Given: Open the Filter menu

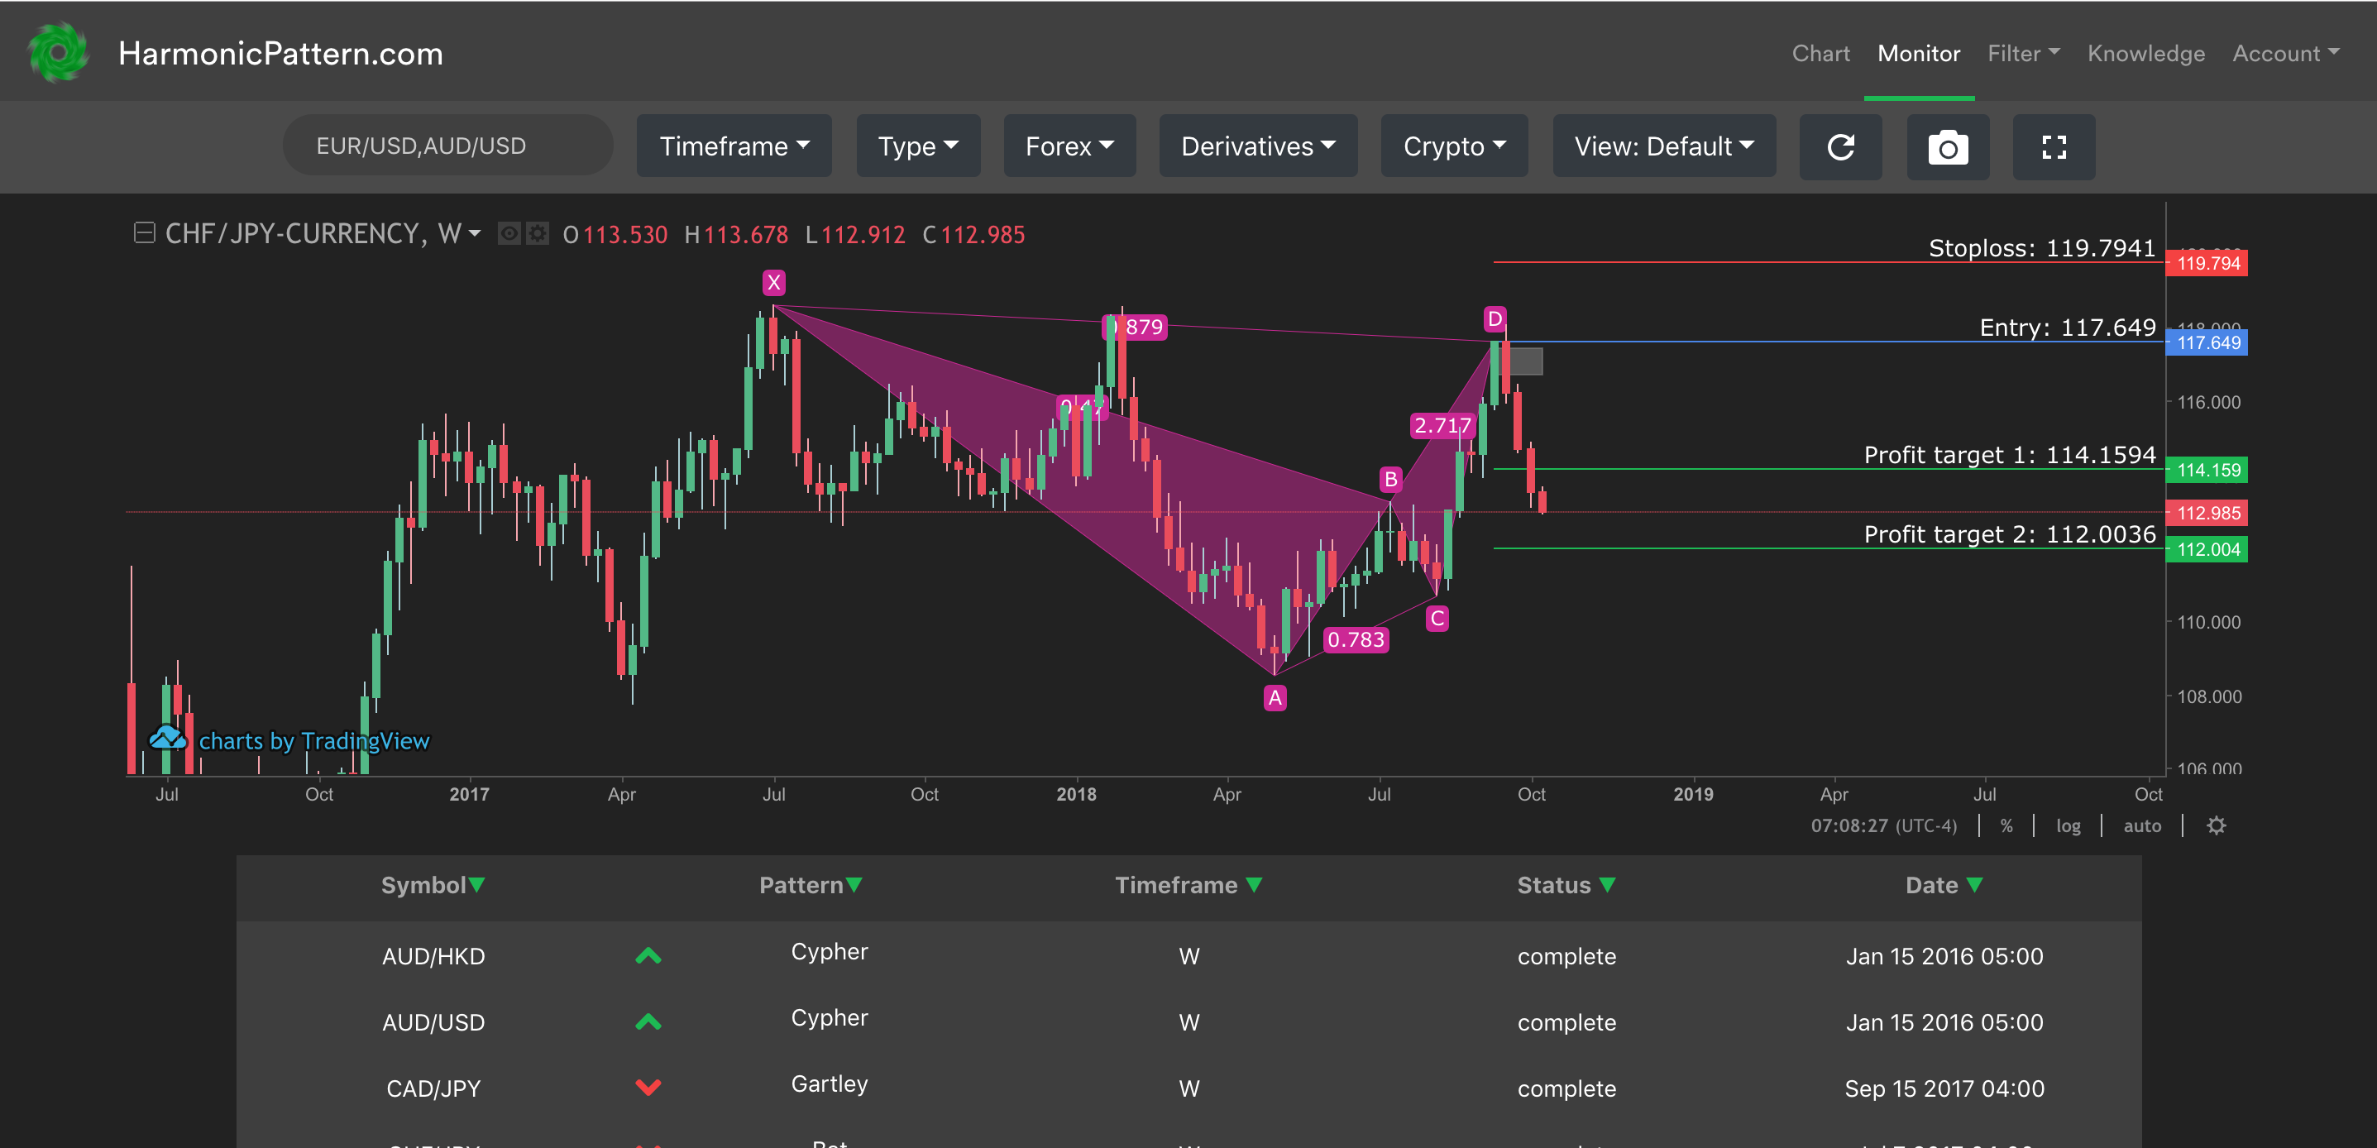Looking at the screenshot, I should point(2023,54).
